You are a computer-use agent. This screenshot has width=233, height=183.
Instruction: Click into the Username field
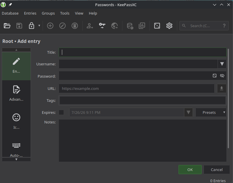138,64
